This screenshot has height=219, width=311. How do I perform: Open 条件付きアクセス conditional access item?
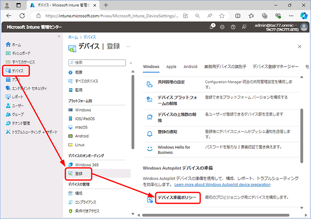coord(84,211)
